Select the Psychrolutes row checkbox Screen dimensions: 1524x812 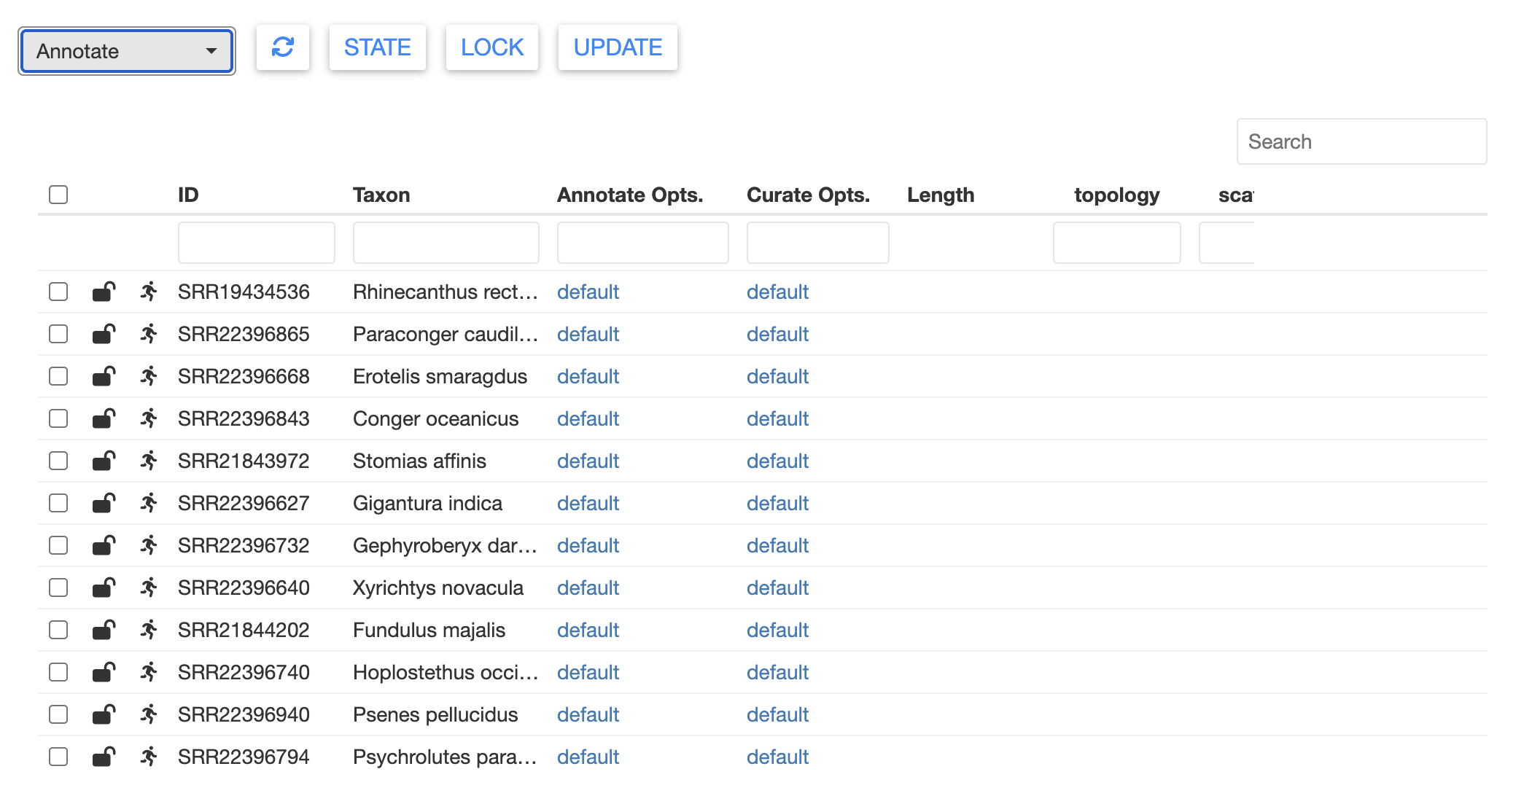coord(58,757)
